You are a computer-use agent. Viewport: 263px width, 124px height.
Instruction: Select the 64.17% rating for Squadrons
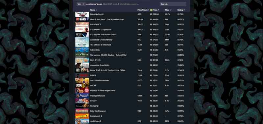(180, 29)
